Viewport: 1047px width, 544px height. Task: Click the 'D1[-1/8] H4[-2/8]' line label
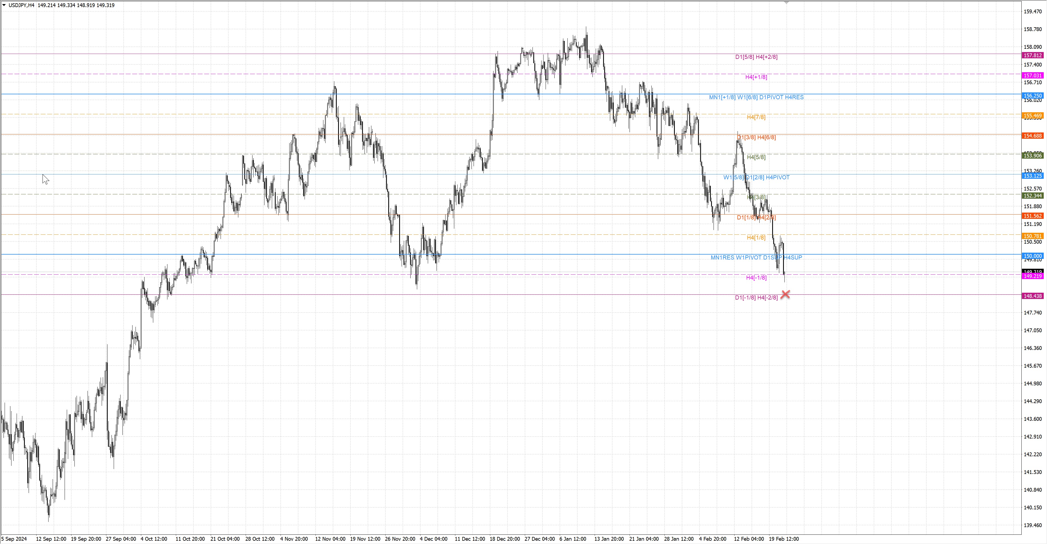756,297
